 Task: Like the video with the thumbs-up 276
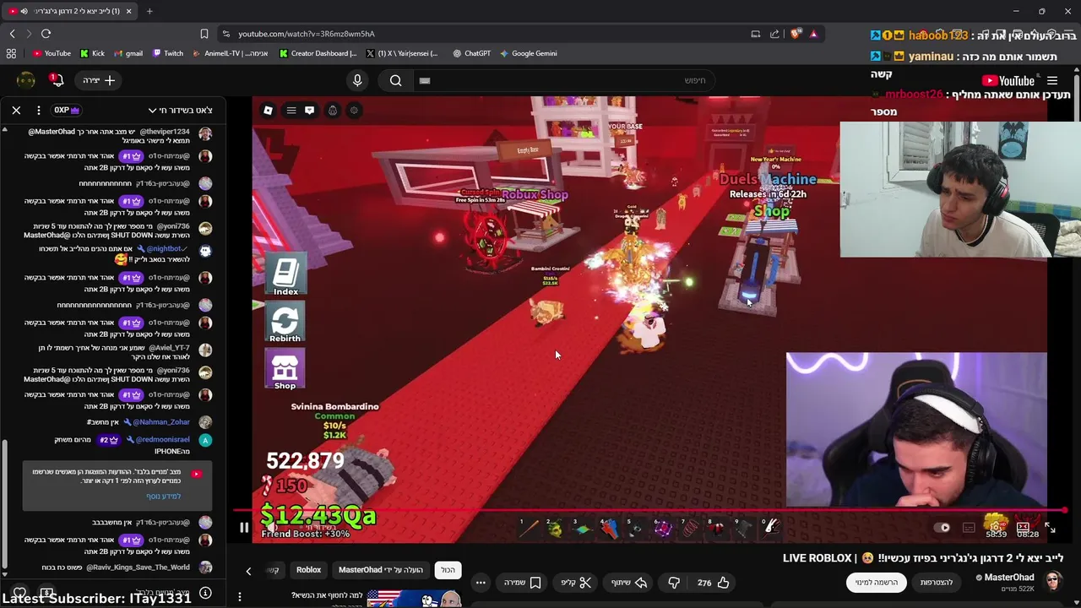point(714,583)
